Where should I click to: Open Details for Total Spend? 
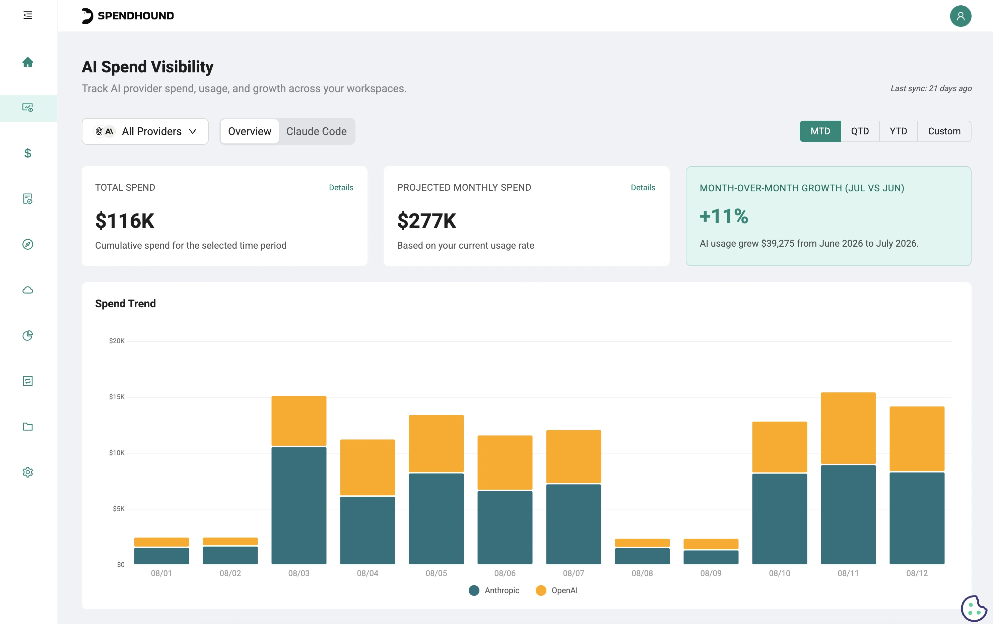pyautogui.click(x=341, y=187)
